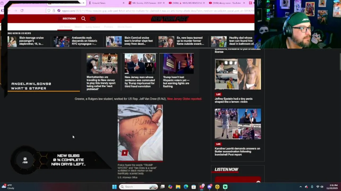Enlarge the main article photo

(140, 133)
